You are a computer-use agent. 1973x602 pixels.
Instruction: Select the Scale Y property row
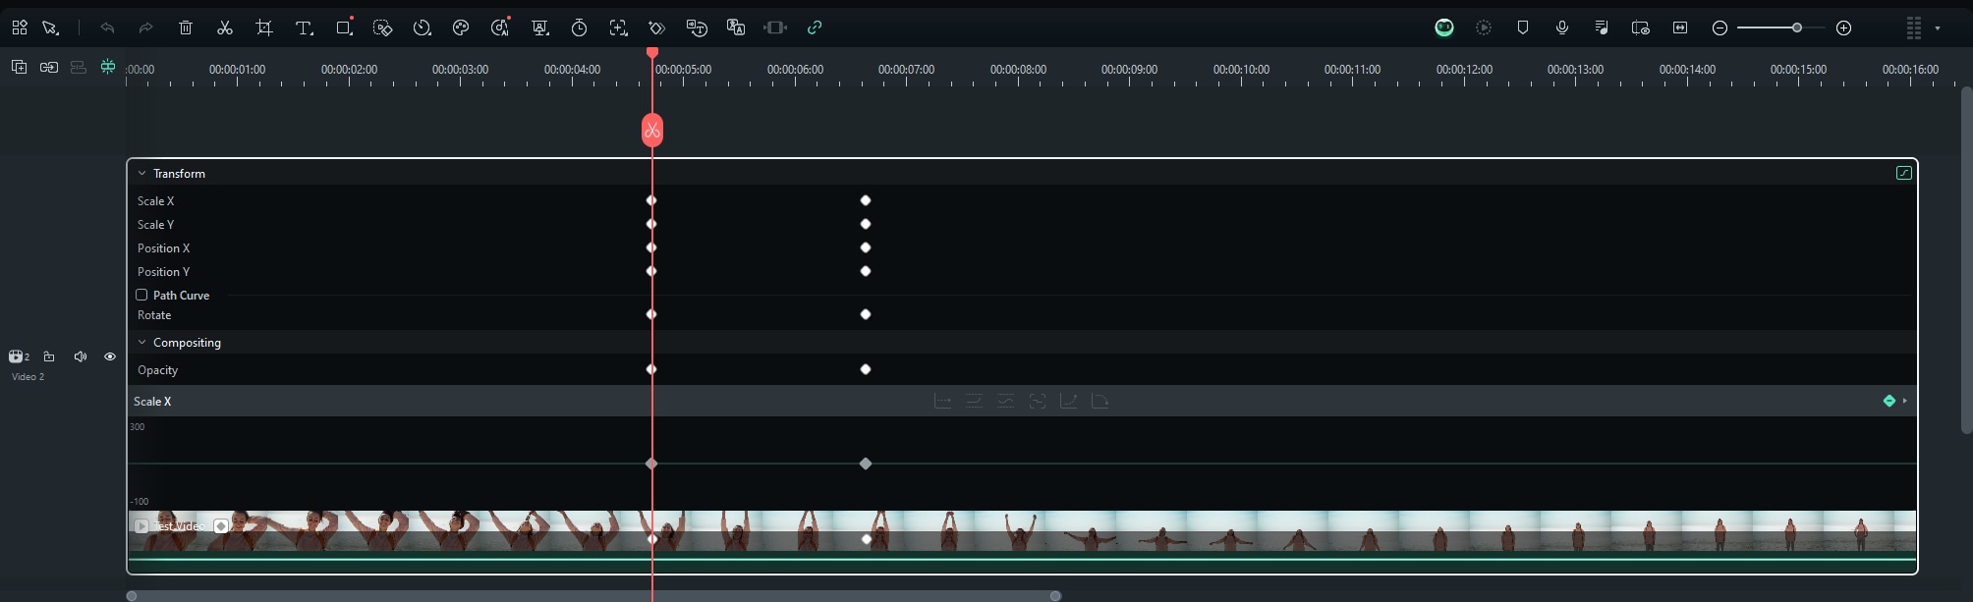1022,224
